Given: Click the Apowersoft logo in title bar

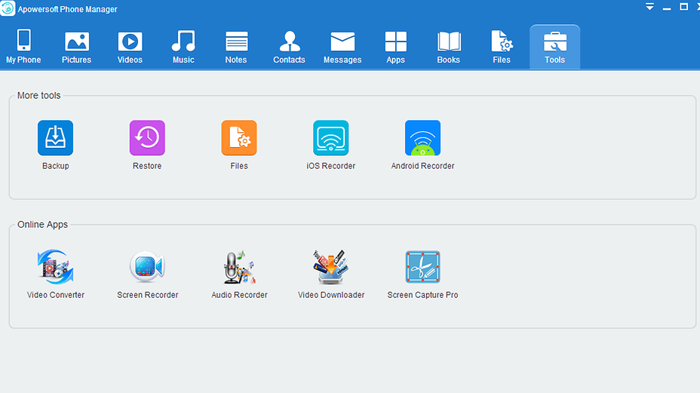Looking at the screenshot, I should (x=8, y=8).
